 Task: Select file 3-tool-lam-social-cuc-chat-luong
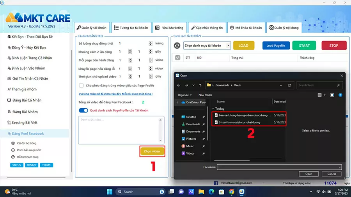point(239,122)
